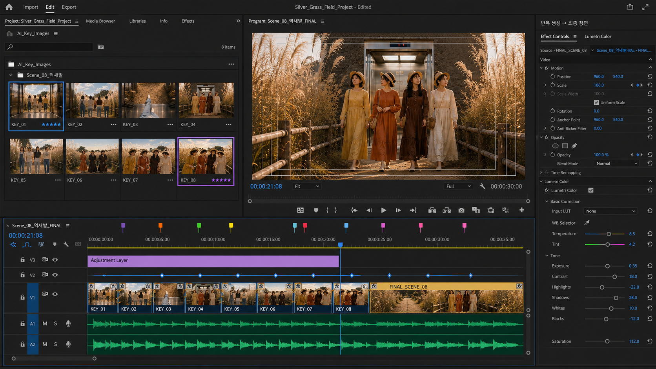Click the new bin folder icon

tap(101, 47)
